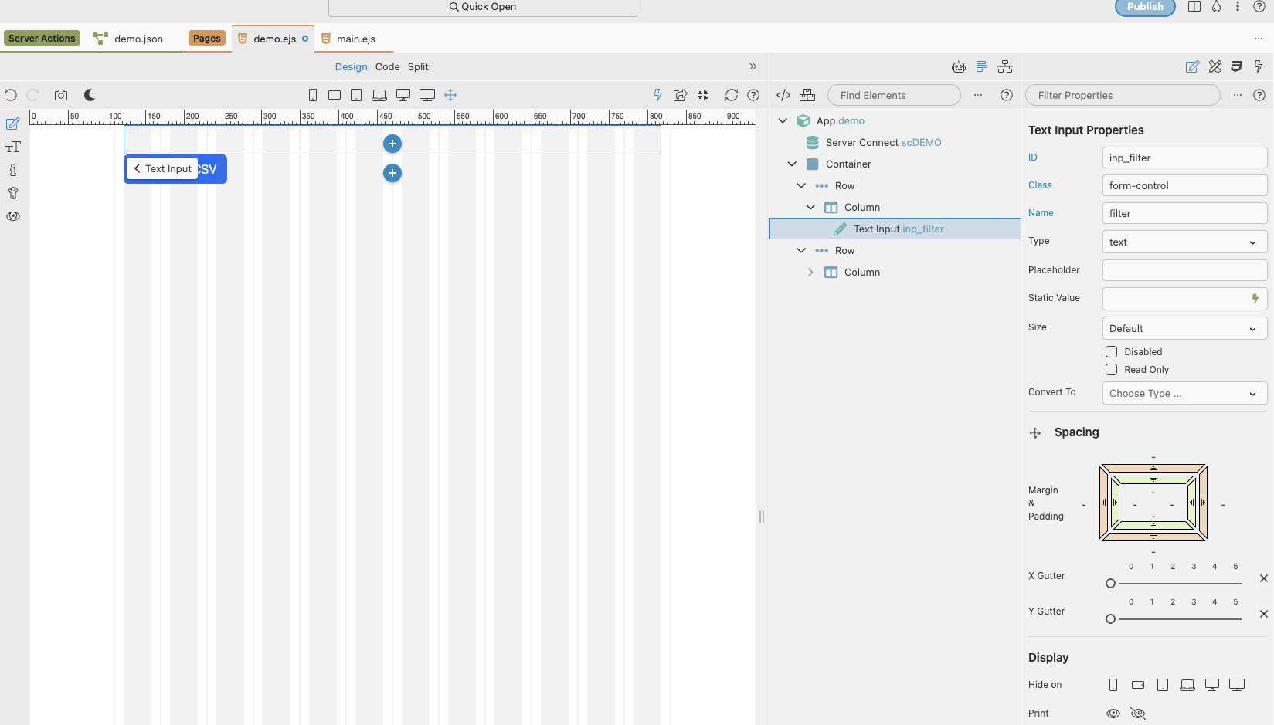Screen dimensions: 1274x725
Task: Click the Server Actions button
Action: [x=42, y=39]
